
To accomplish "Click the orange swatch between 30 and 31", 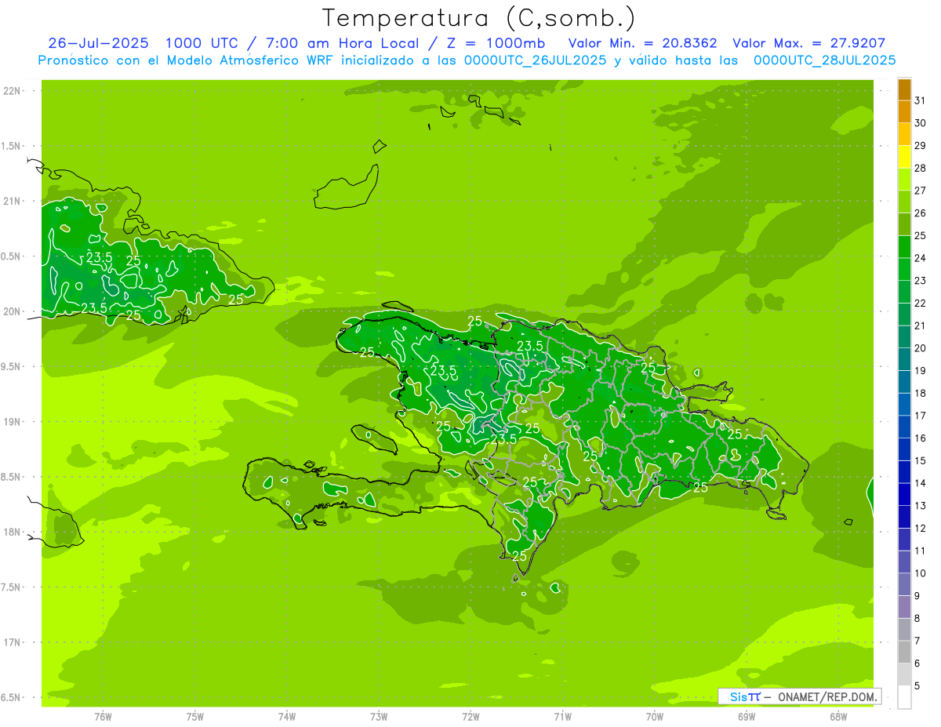I will click(904, 112).
